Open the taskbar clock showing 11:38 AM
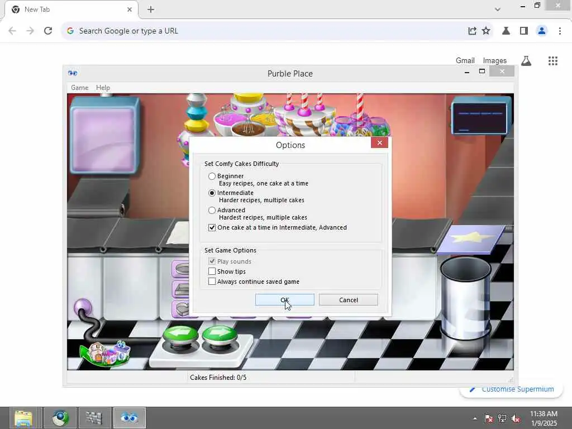The height and width of the screenshot is (429, 572). tap(544, 418)
